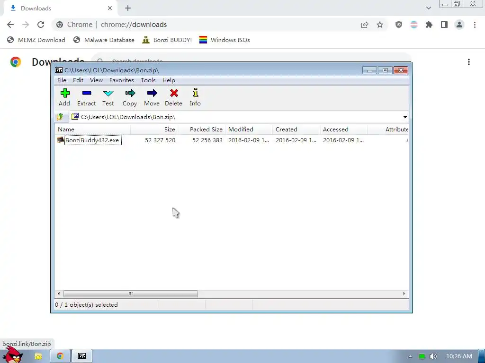Image resolution: width=485 pixels, height=363 pixels.
Task: Go up one folder level in 7-Zip
Action: tap(60, 117)
